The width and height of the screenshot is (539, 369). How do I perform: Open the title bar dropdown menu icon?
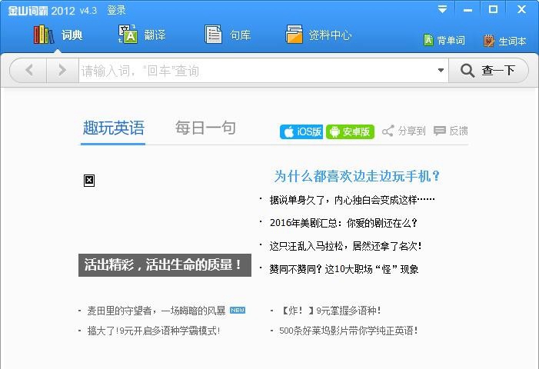point(442,9)
